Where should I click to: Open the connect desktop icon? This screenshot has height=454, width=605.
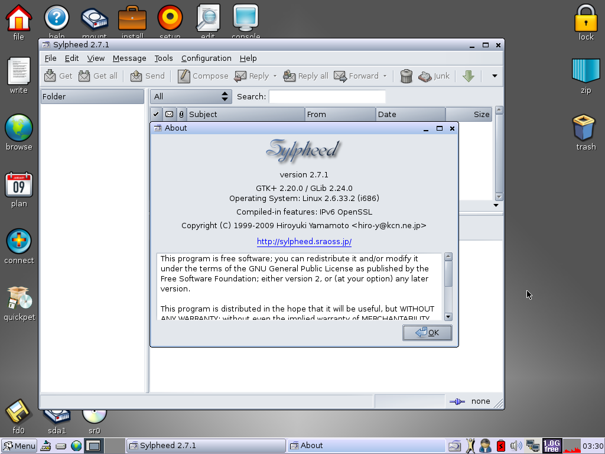pos(19,247)
